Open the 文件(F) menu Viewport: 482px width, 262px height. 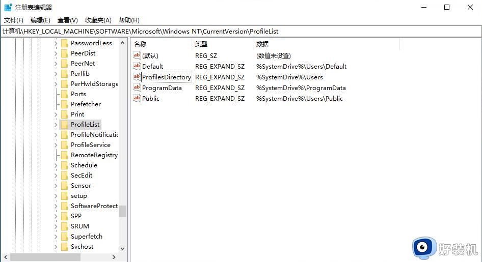coord(14,20)
